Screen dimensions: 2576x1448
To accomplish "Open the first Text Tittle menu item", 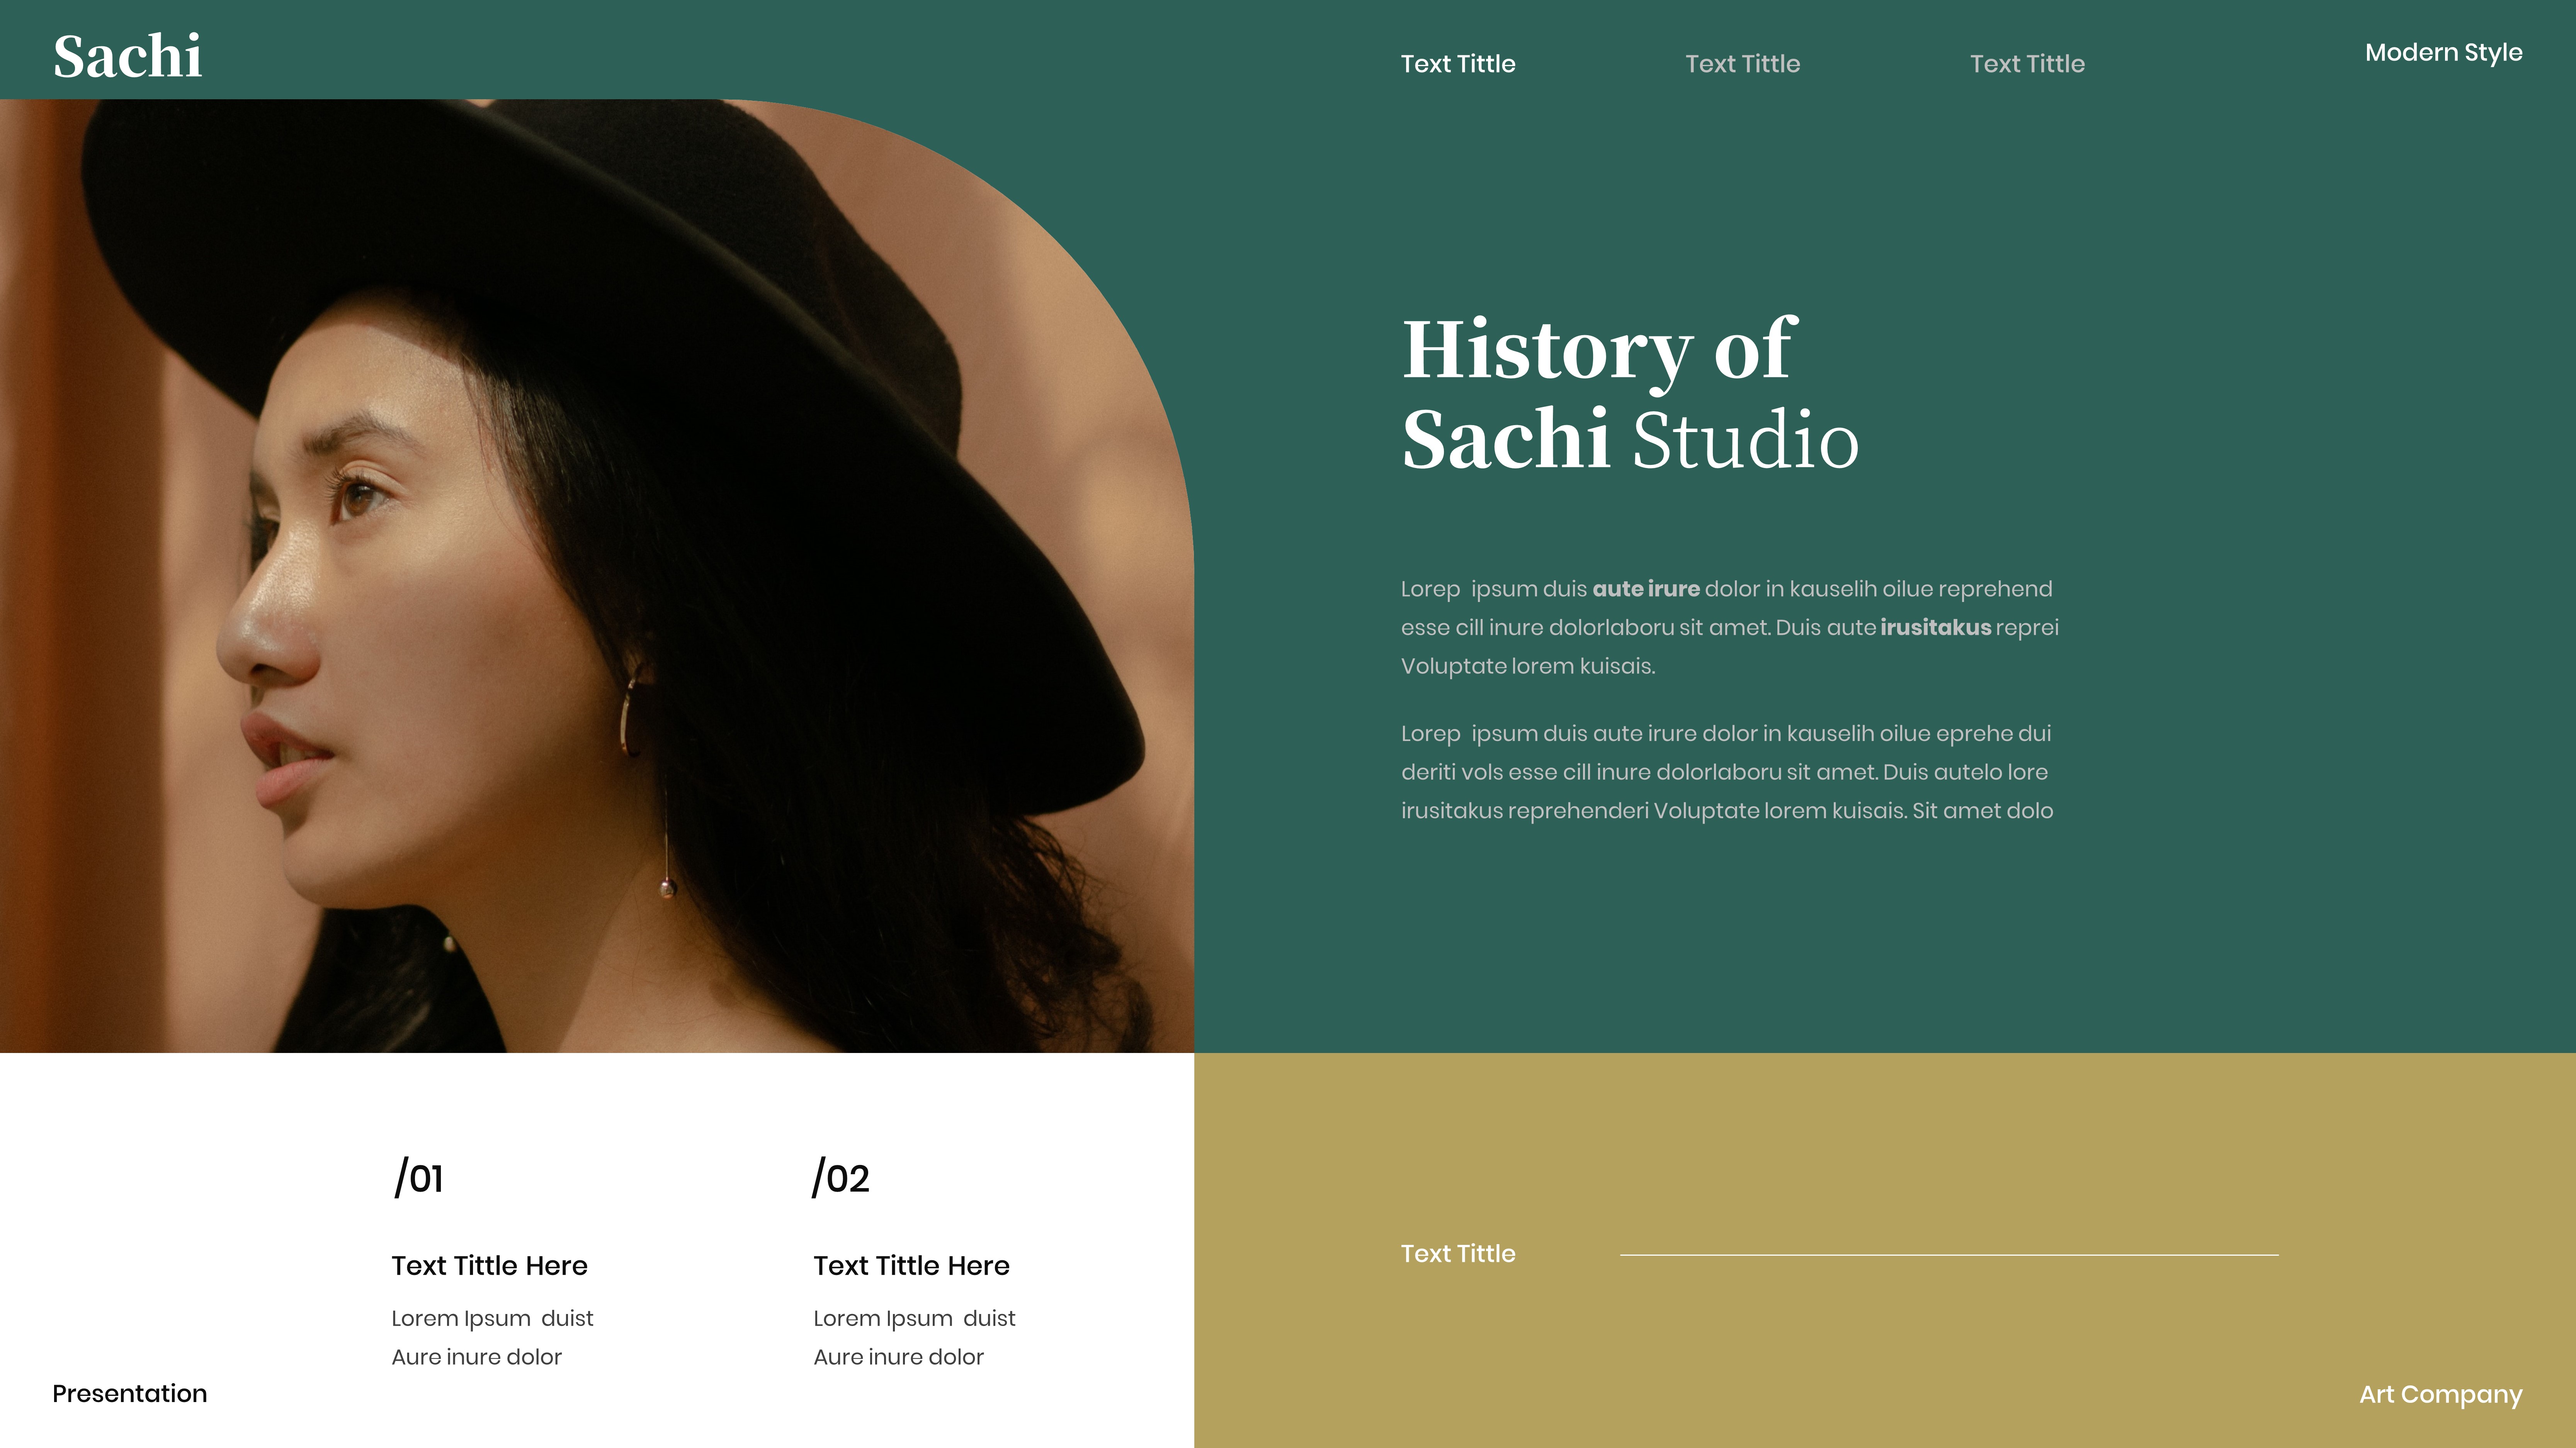I will point(1457,64).
